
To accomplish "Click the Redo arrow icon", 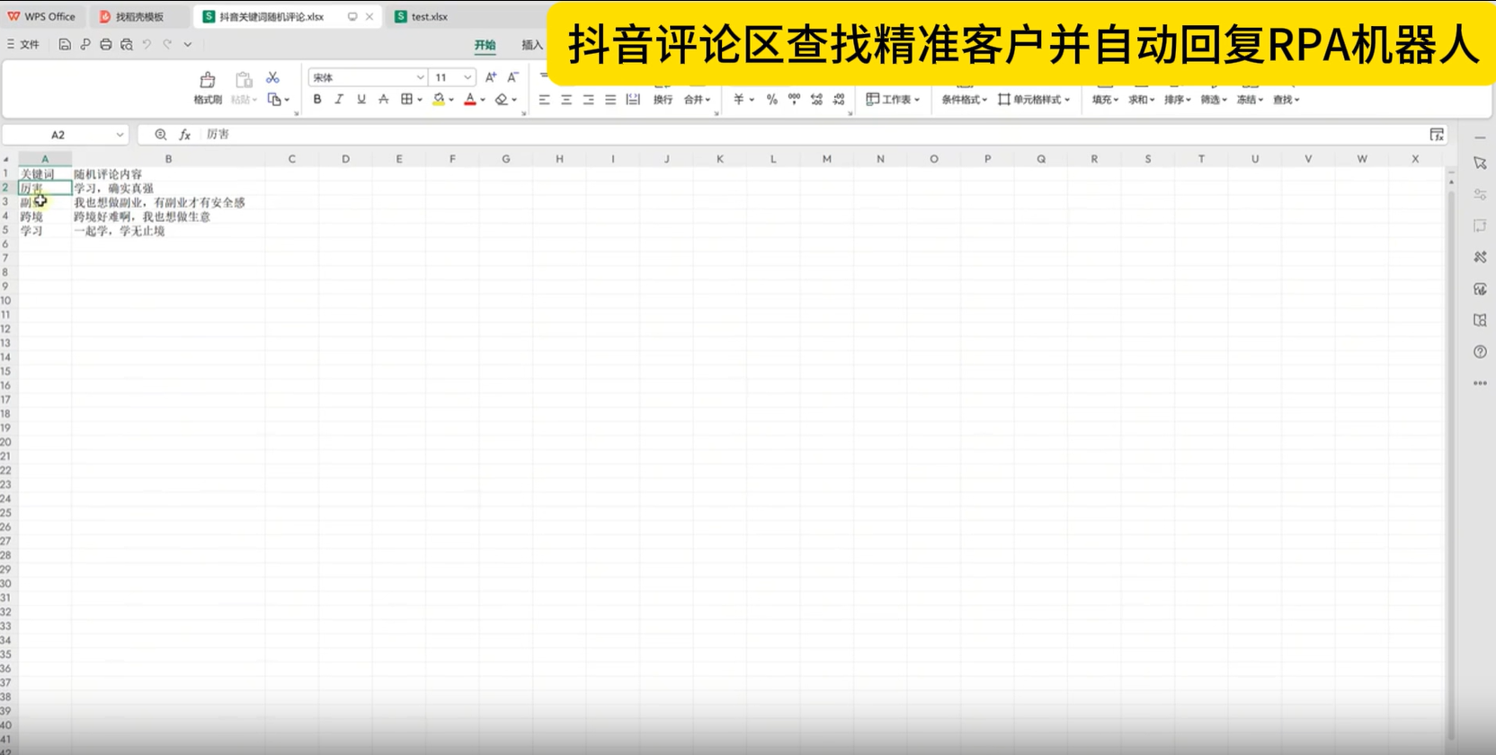I will 167,44.
